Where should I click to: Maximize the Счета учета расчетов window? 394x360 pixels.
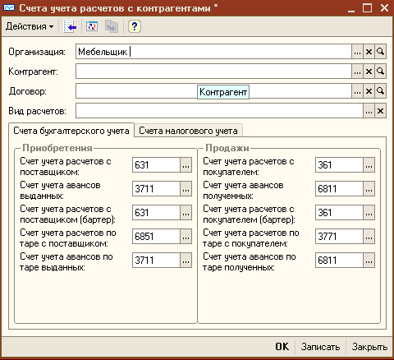click(x=367, y=8)
